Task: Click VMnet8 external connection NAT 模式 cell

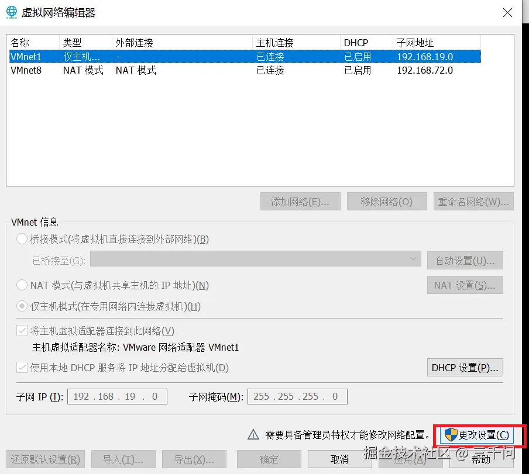Action: (x=136, y=70)
